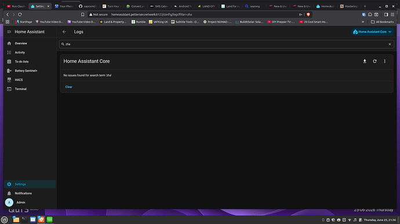The width and height of the screenshot is (400, 224).
Task: Download the Home Assistant Core log file
Action: (x=365, y=61)
